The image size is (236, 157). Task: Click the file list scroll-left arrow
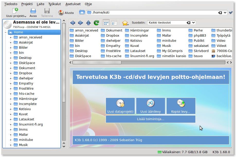click(x=70, y=62)
